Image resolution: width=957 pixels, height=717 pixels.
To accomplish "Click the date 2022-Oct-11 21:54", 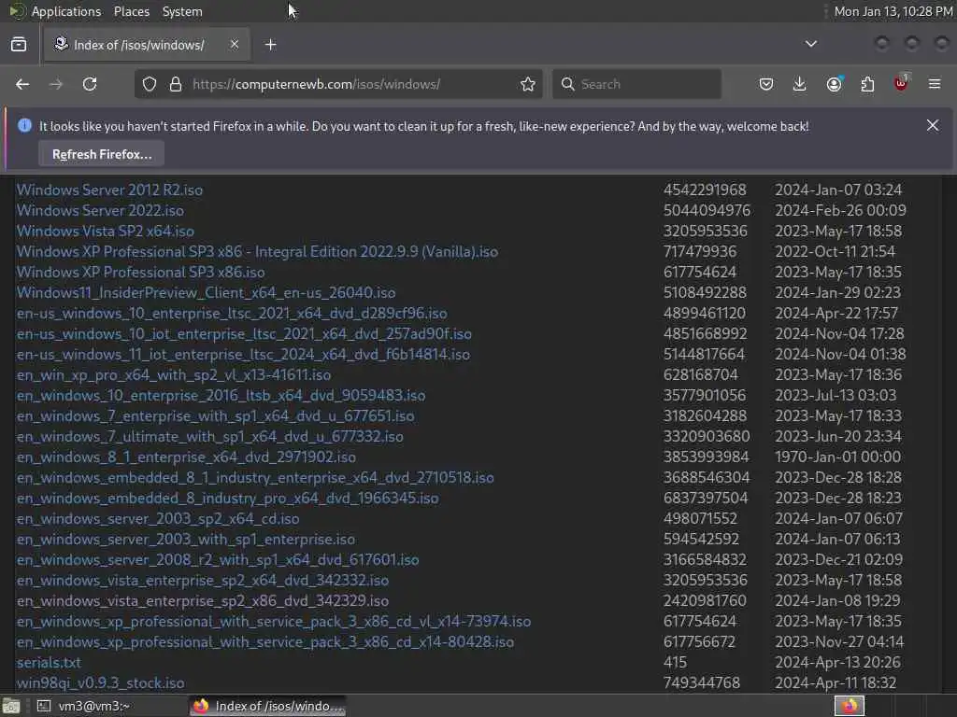I will pyautogui.click(x=835, y=251).
